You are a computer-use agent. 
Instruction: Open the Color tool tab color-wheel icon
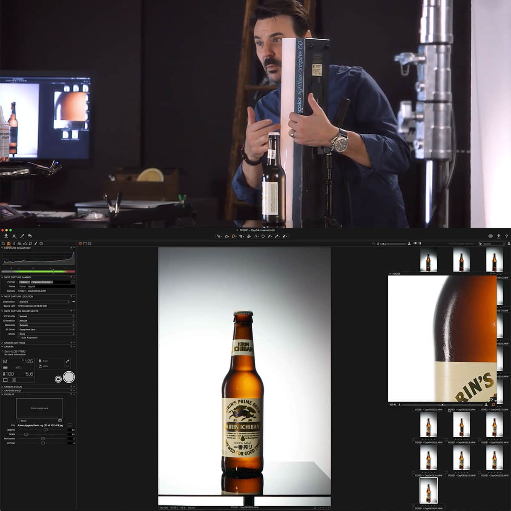(x=20, y=243)
